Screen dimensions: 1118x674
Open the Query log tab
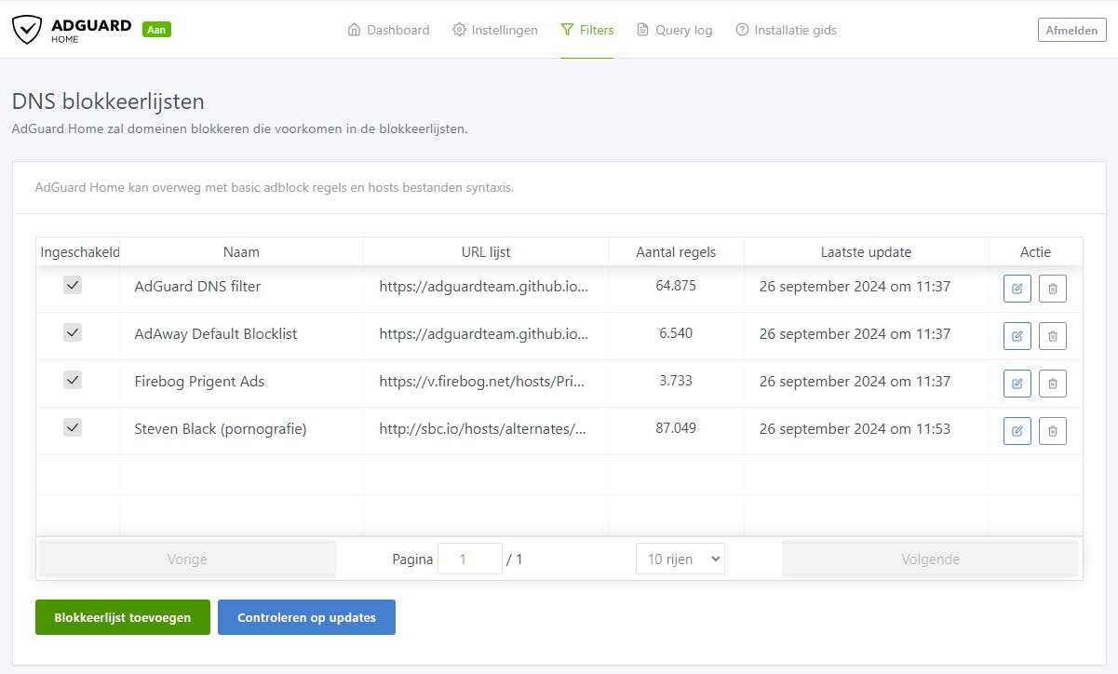[x=674, y=30]
